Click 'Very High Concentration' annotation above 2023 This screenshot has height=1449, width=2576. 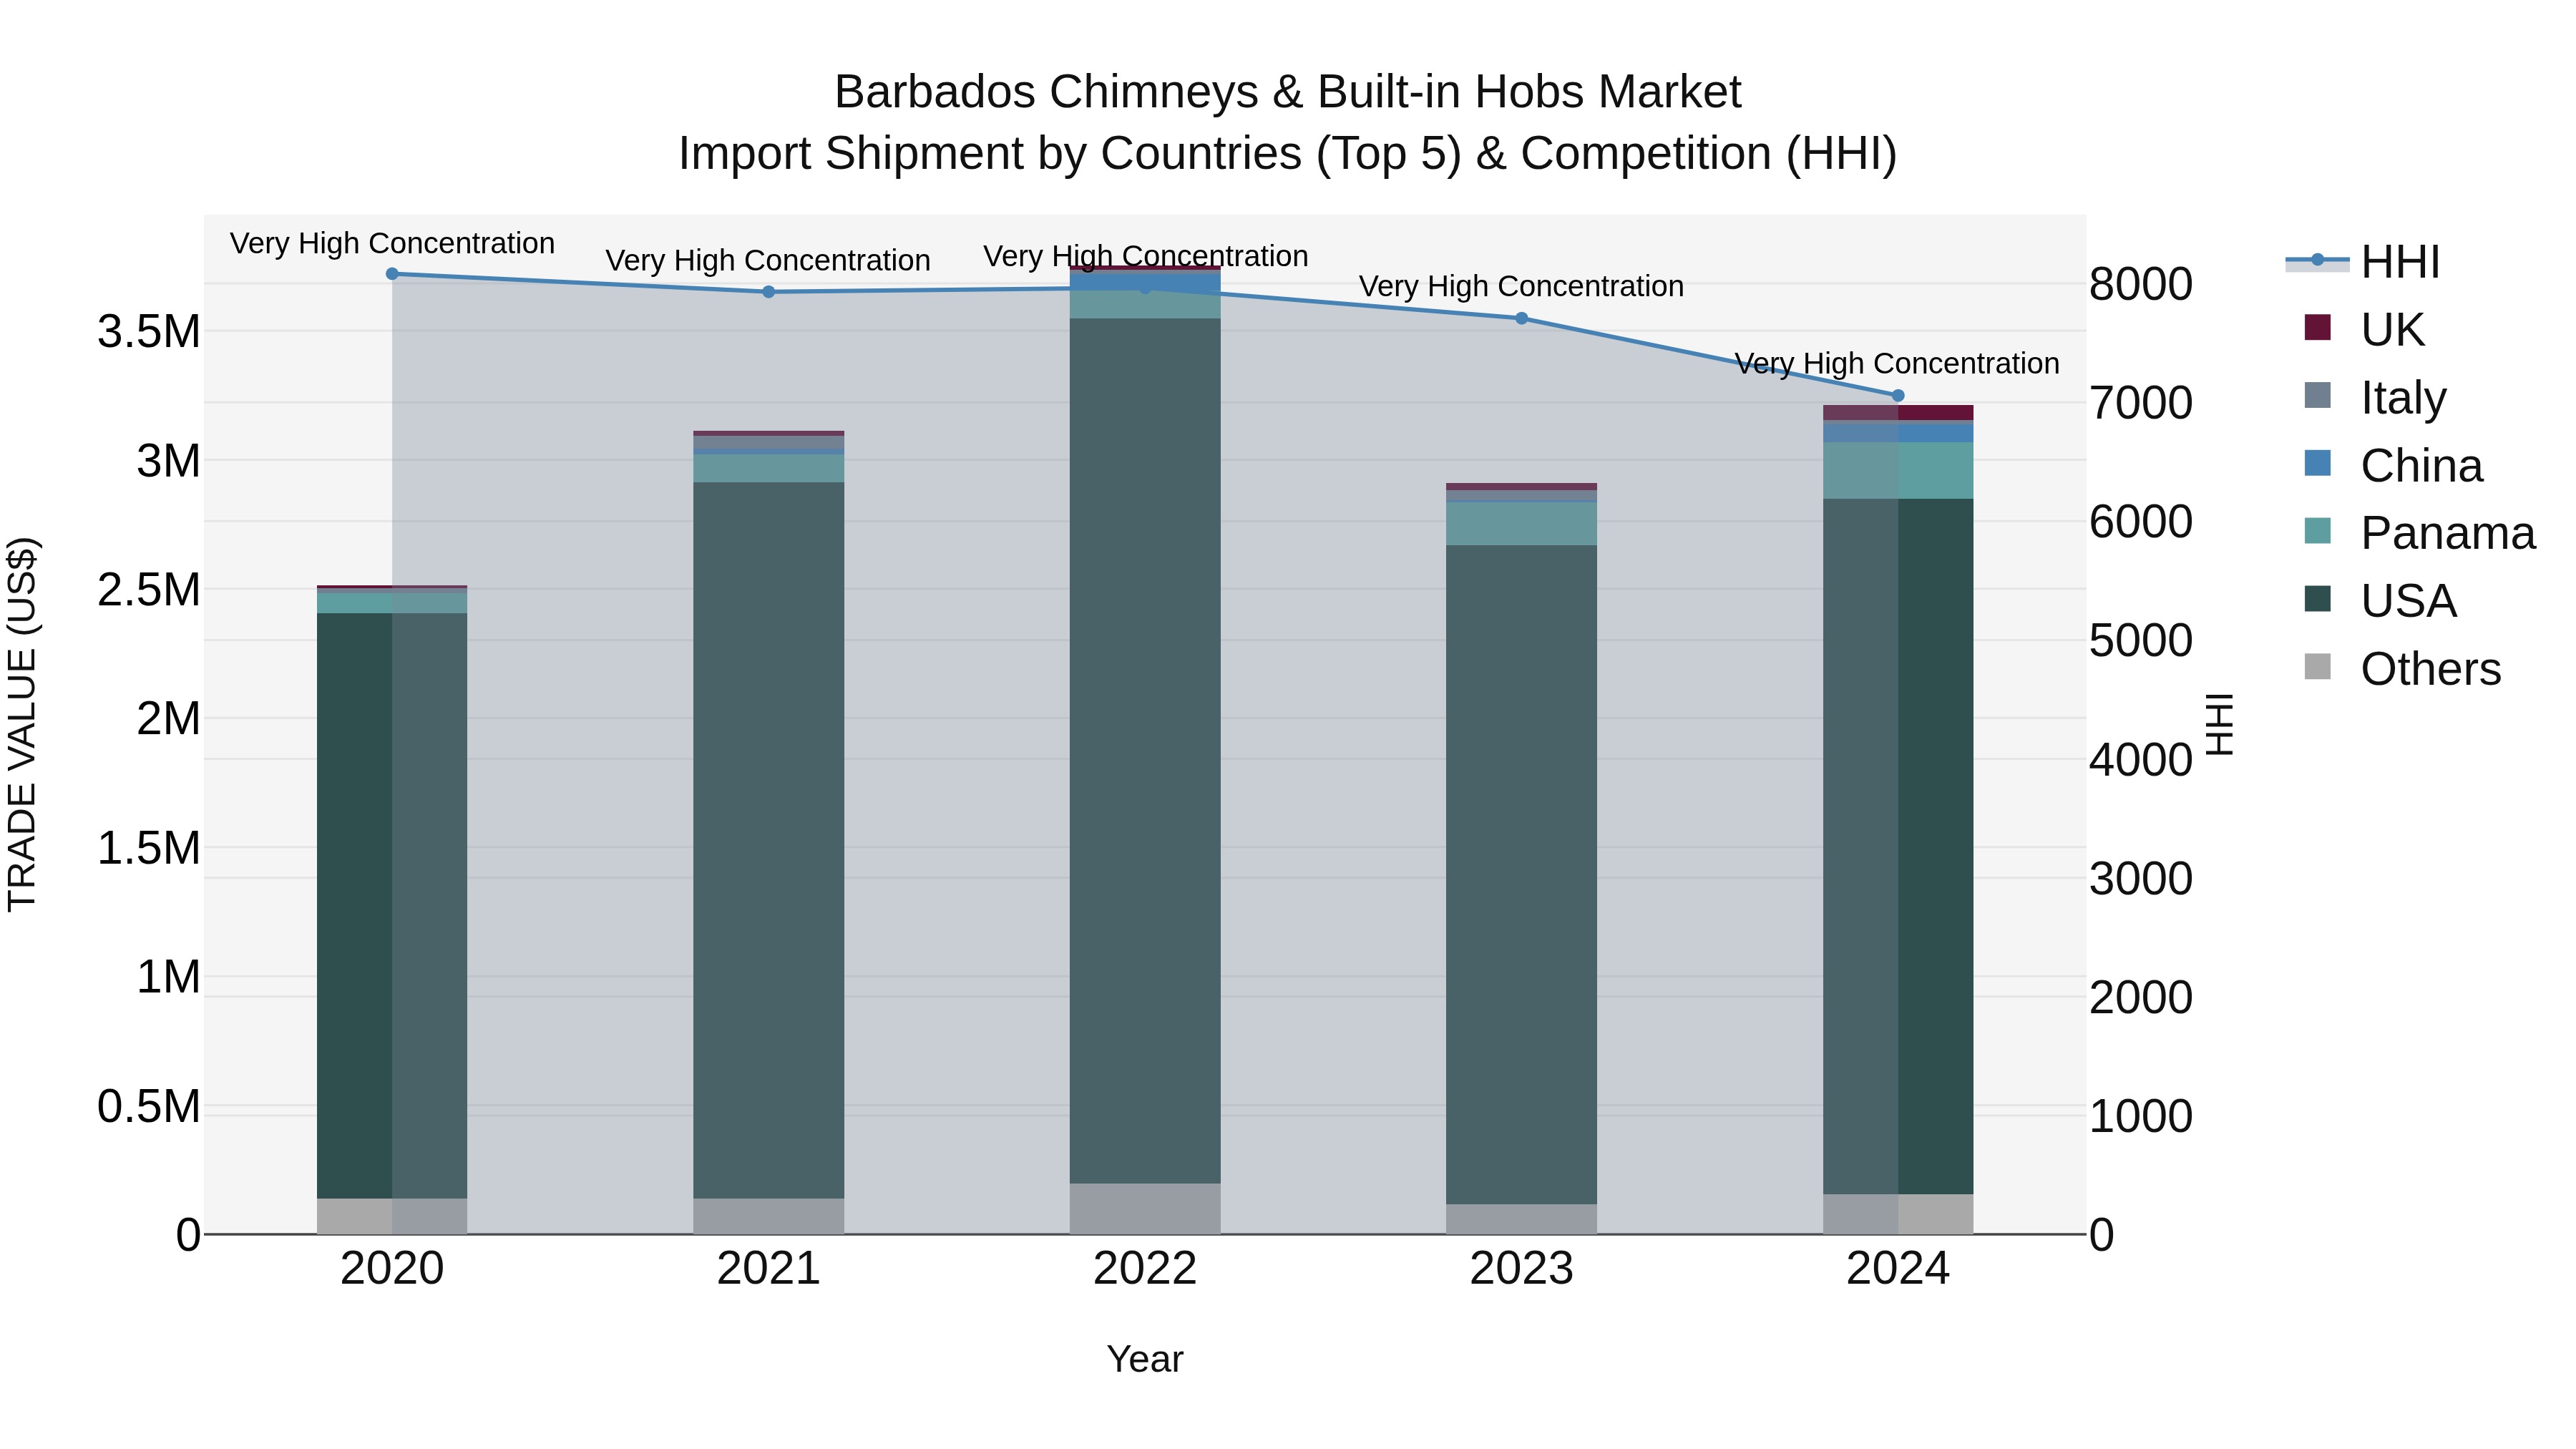click(1522, 287)
